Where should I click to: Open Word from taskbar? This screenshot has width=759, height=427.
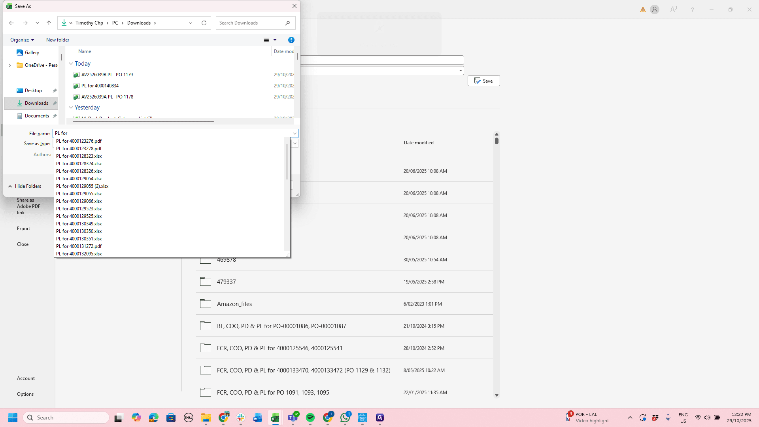click(x=258, y=418)
